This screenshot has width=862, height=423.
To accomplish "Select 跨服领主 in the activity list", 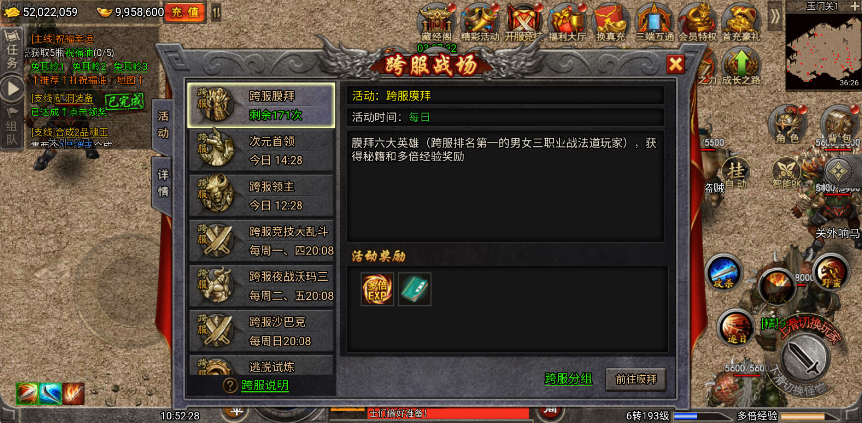I will point(262,195).
